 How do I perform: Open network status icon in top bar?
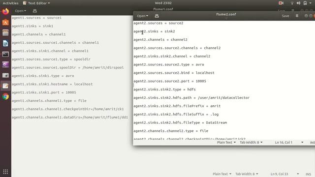pyautogui.click(x=292, y=3)
